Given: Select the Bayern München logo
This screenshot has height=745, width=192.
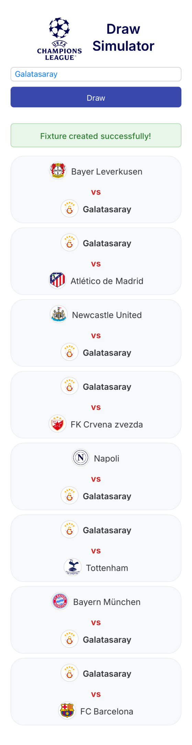Looking at the screenshot, I should [x=60, y=601].
